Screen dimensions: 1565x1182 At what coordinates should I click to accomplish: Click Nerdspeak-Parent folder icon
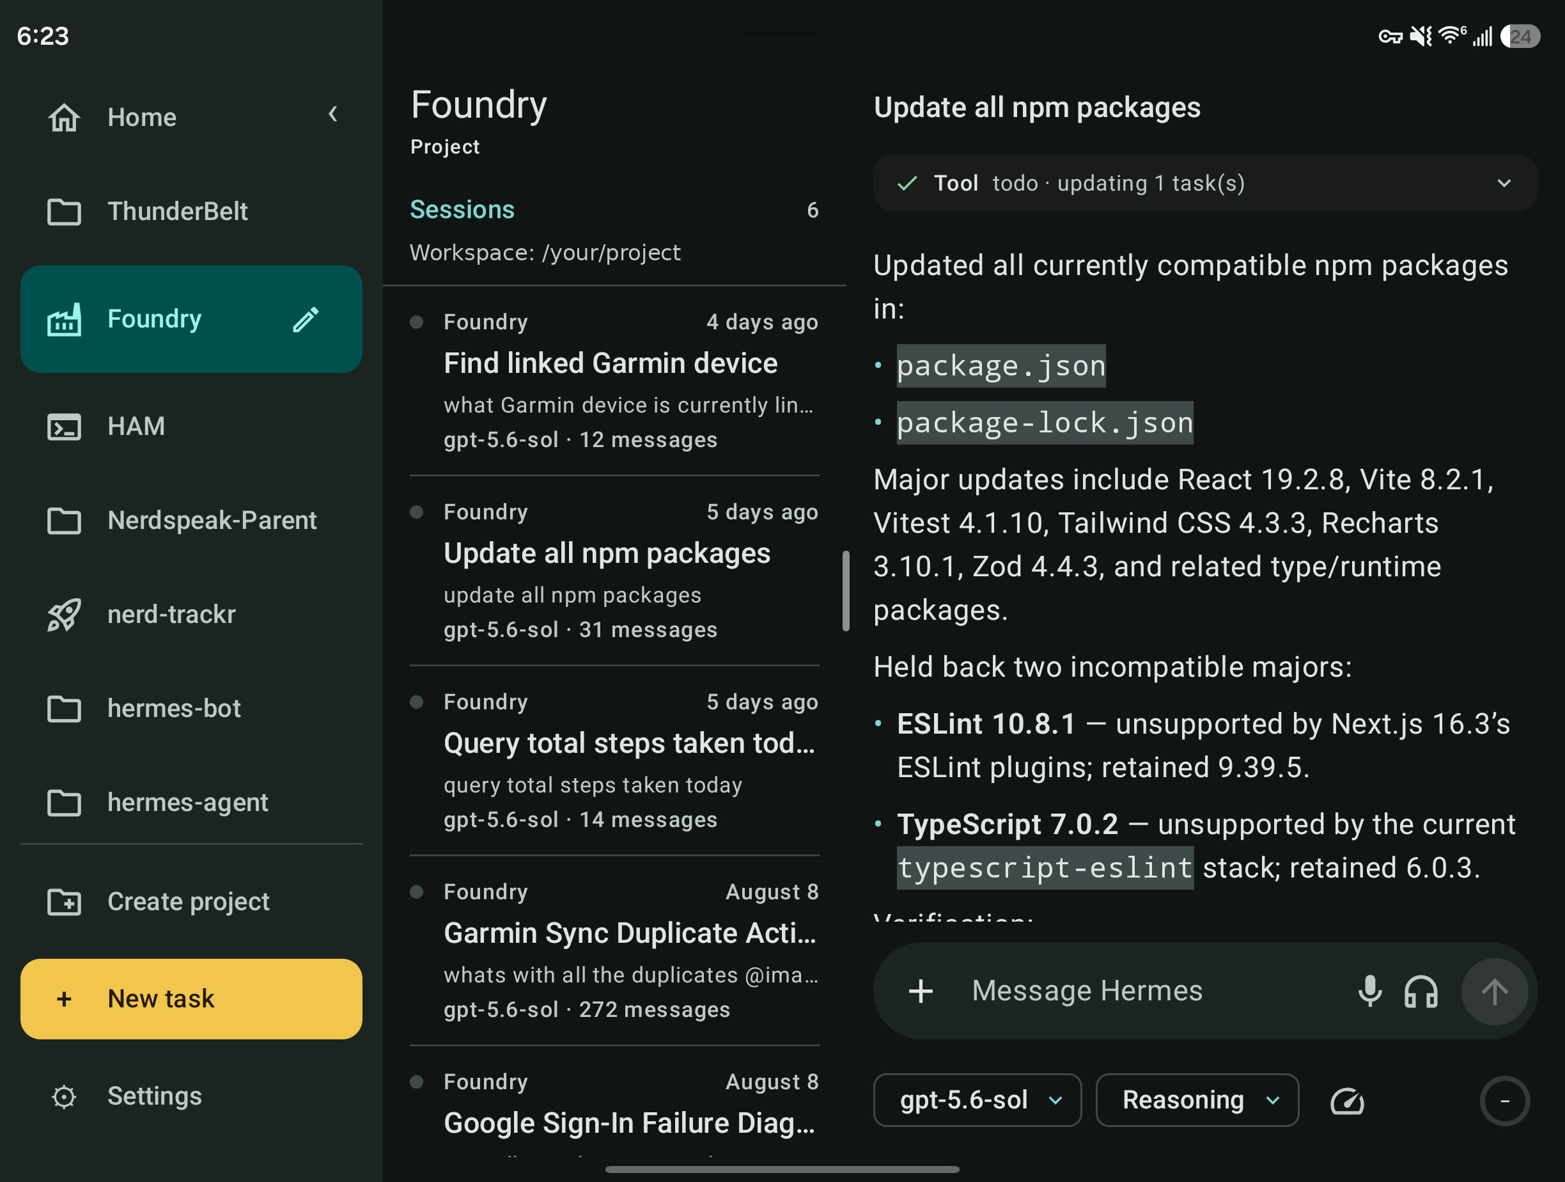coord(64,521)
